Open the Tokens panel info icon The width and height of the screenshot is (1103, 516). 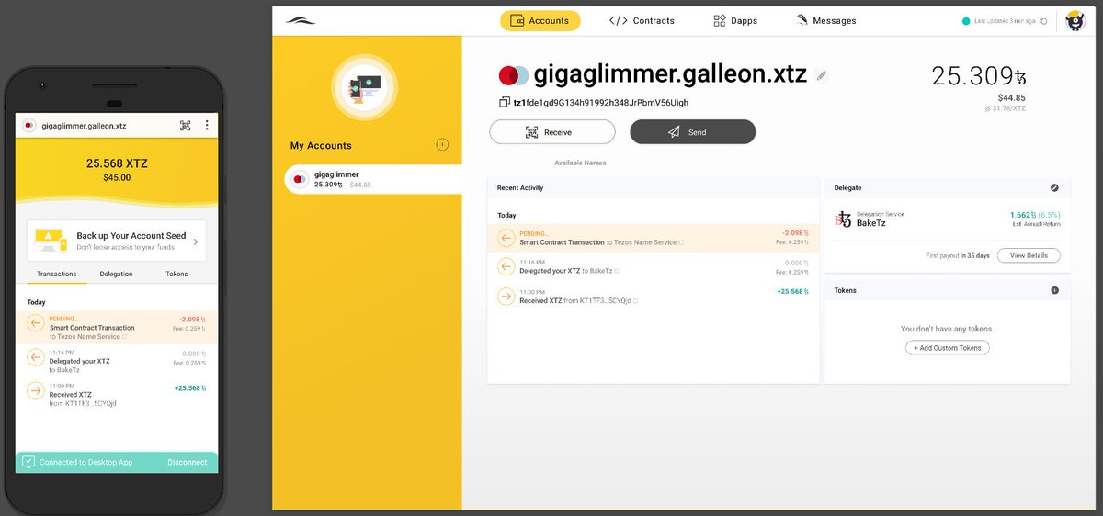(x=1054, y=290)
